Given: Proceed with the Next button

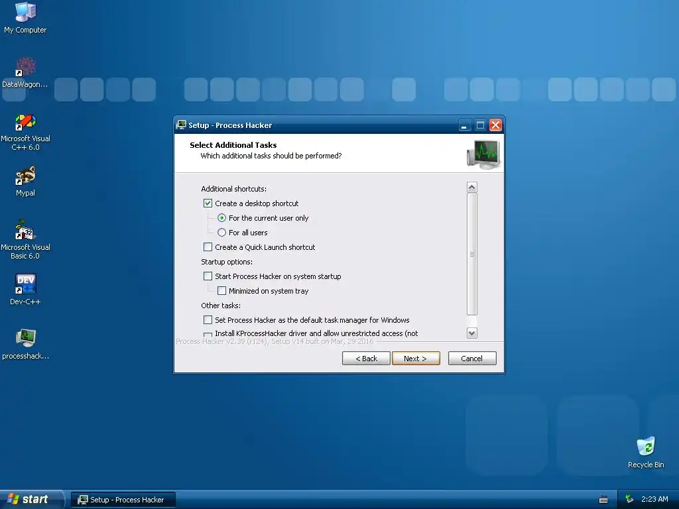Looking at the screenshot, I should [x=416, y=359].
